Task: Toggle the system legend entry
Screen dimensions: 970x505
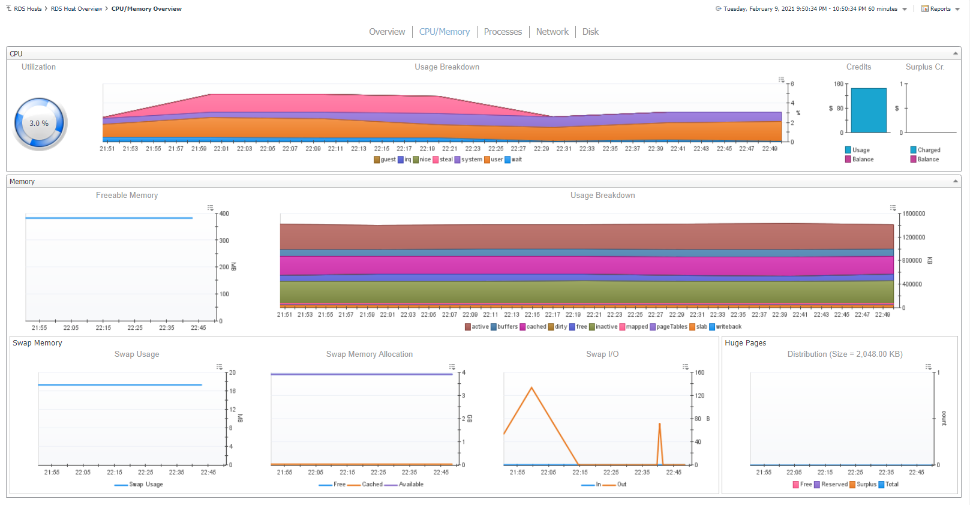Action: 469,160
